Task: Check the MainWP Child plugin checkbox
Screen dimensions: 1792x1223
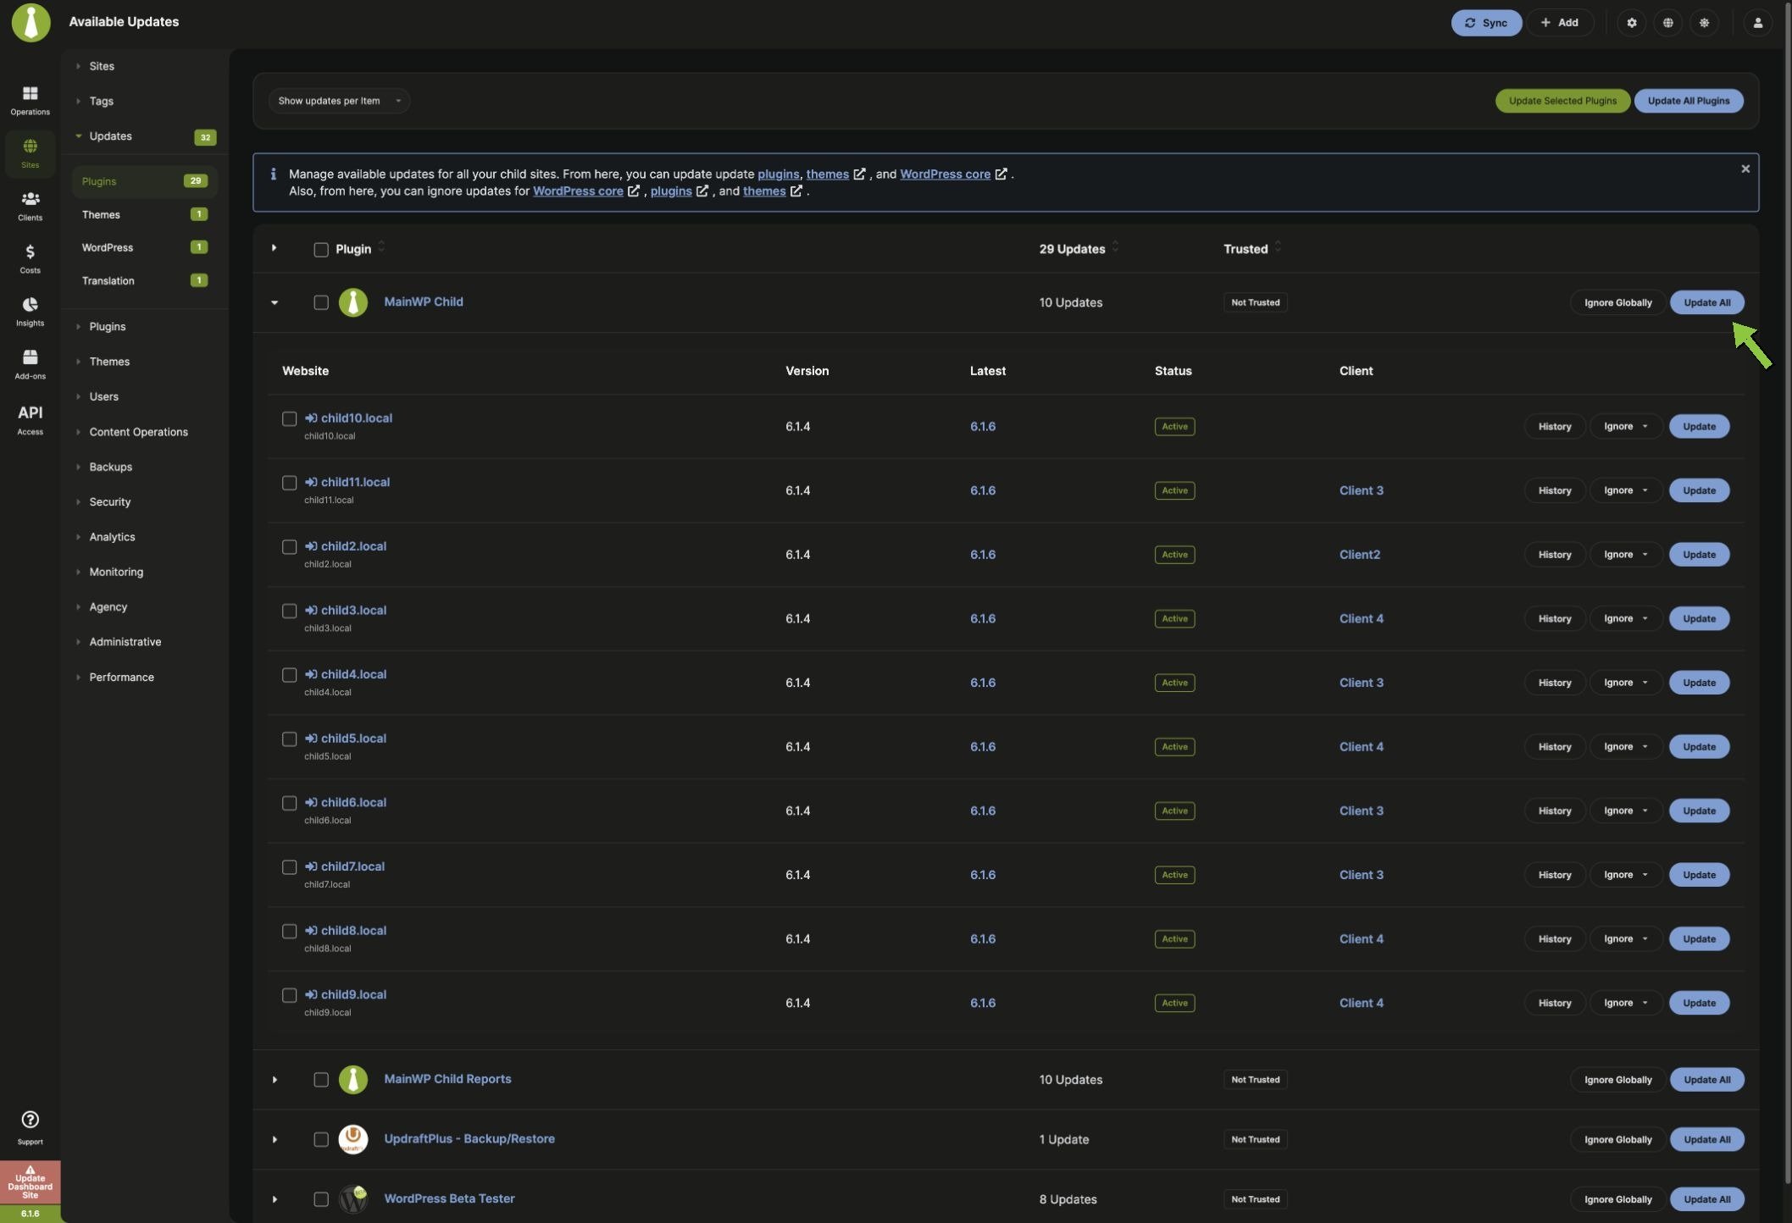Action: (x=321, y=302)
